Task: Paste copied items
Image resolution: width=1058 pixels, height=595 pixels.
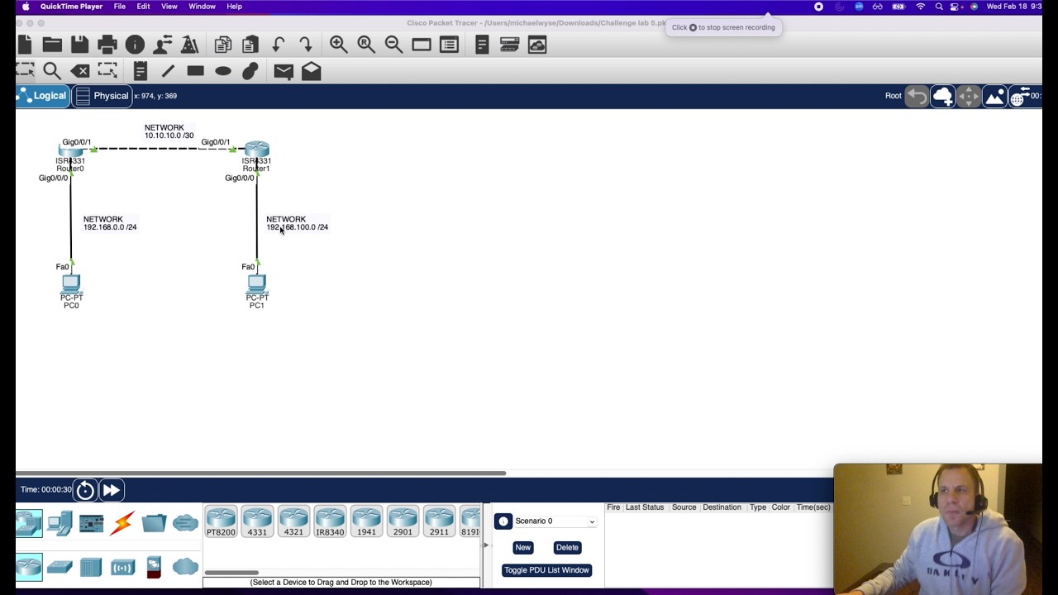Action: (250, 45)
